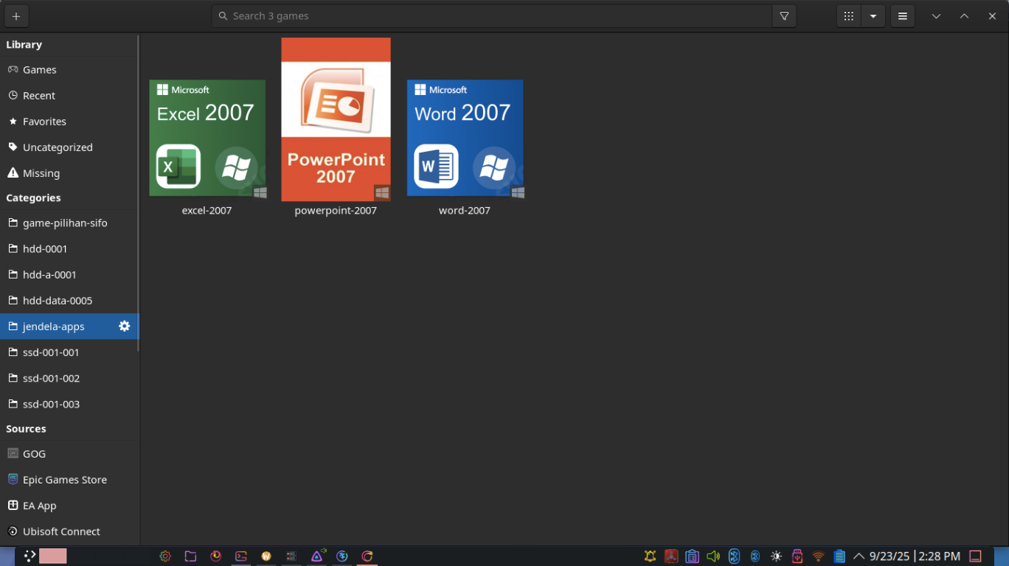
Task: Open volume speaker icon in tray
Action: [x=712, y=556]
